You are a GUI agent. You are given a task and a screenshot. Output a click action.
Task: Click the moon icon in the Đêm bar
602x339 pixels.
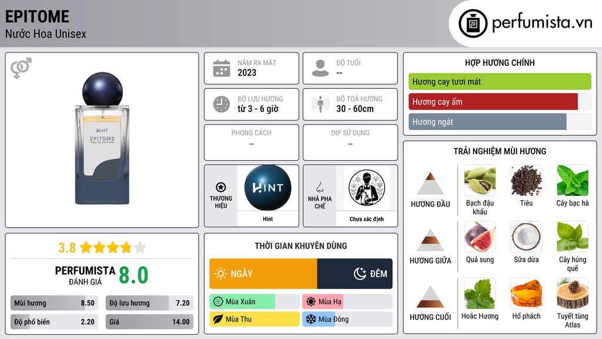click(x=360, y=274)
